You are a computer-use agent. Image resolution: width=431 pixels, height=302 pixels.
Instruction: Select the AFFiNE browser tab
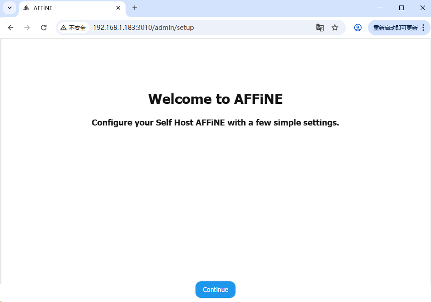point(69,8)
